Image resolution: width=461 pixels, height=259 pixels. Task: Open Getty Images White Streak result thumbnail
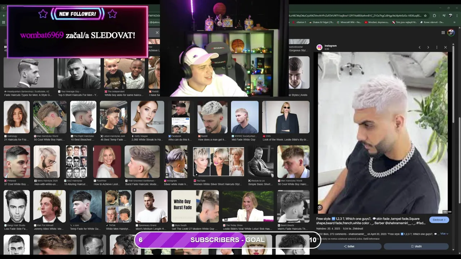[x=147, y=117]
